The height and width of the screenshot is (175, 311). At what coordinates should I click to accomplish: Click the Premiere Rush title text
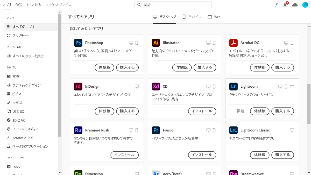click(x=97, y=130)
